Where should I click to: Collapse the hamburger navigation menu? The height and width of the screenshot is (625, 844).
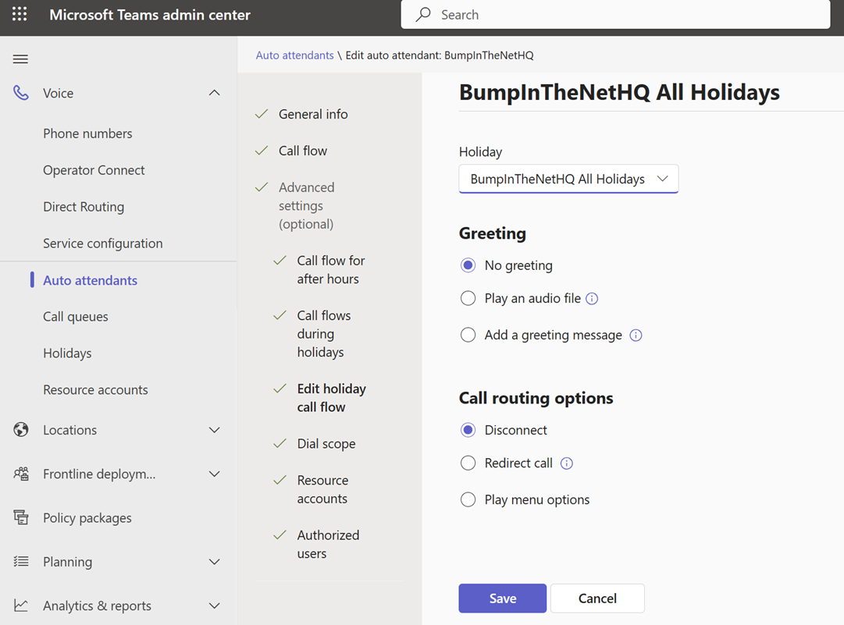pyautogui.click(x=21, y=59)
